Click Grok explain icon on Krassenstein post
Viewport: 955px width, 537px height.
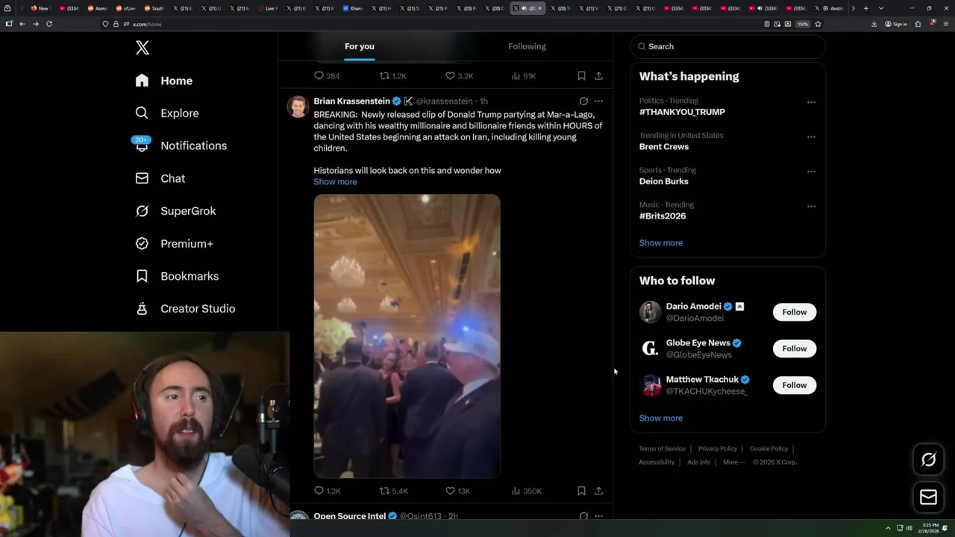(x=583, y=101)
